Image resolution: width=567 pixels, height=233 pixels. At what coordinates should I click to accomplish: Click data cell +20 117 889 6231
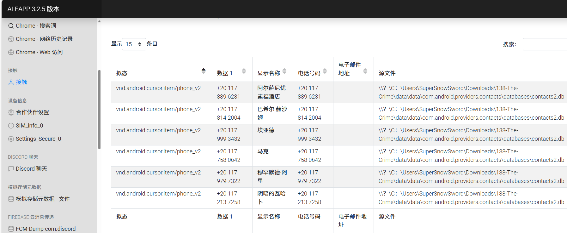(x=232, y=92)
